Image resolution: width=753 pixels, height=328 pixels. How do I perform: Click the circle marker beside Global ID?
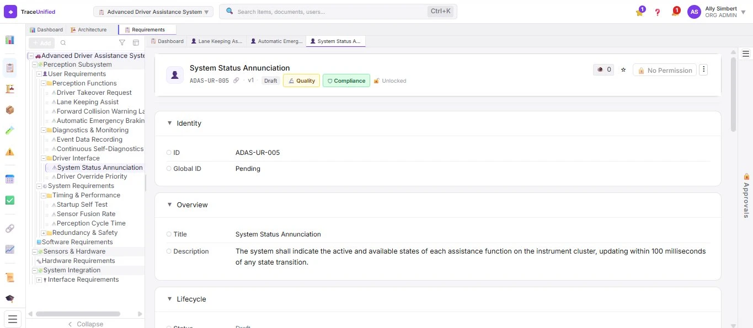click(169, 169)
